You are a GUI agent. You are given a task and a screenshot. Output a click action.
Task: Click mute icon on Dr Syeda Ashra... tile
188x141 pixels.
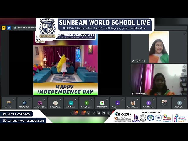click(x=60, y=99)
